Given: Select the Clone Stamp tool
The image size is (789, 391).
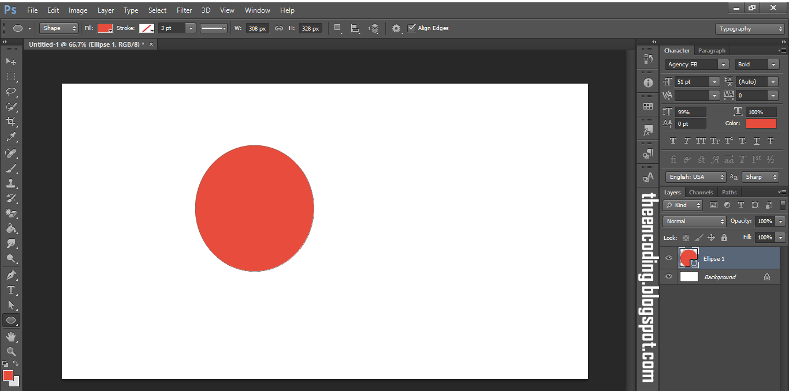Looking at the screenshot, I should click(11, 184).
